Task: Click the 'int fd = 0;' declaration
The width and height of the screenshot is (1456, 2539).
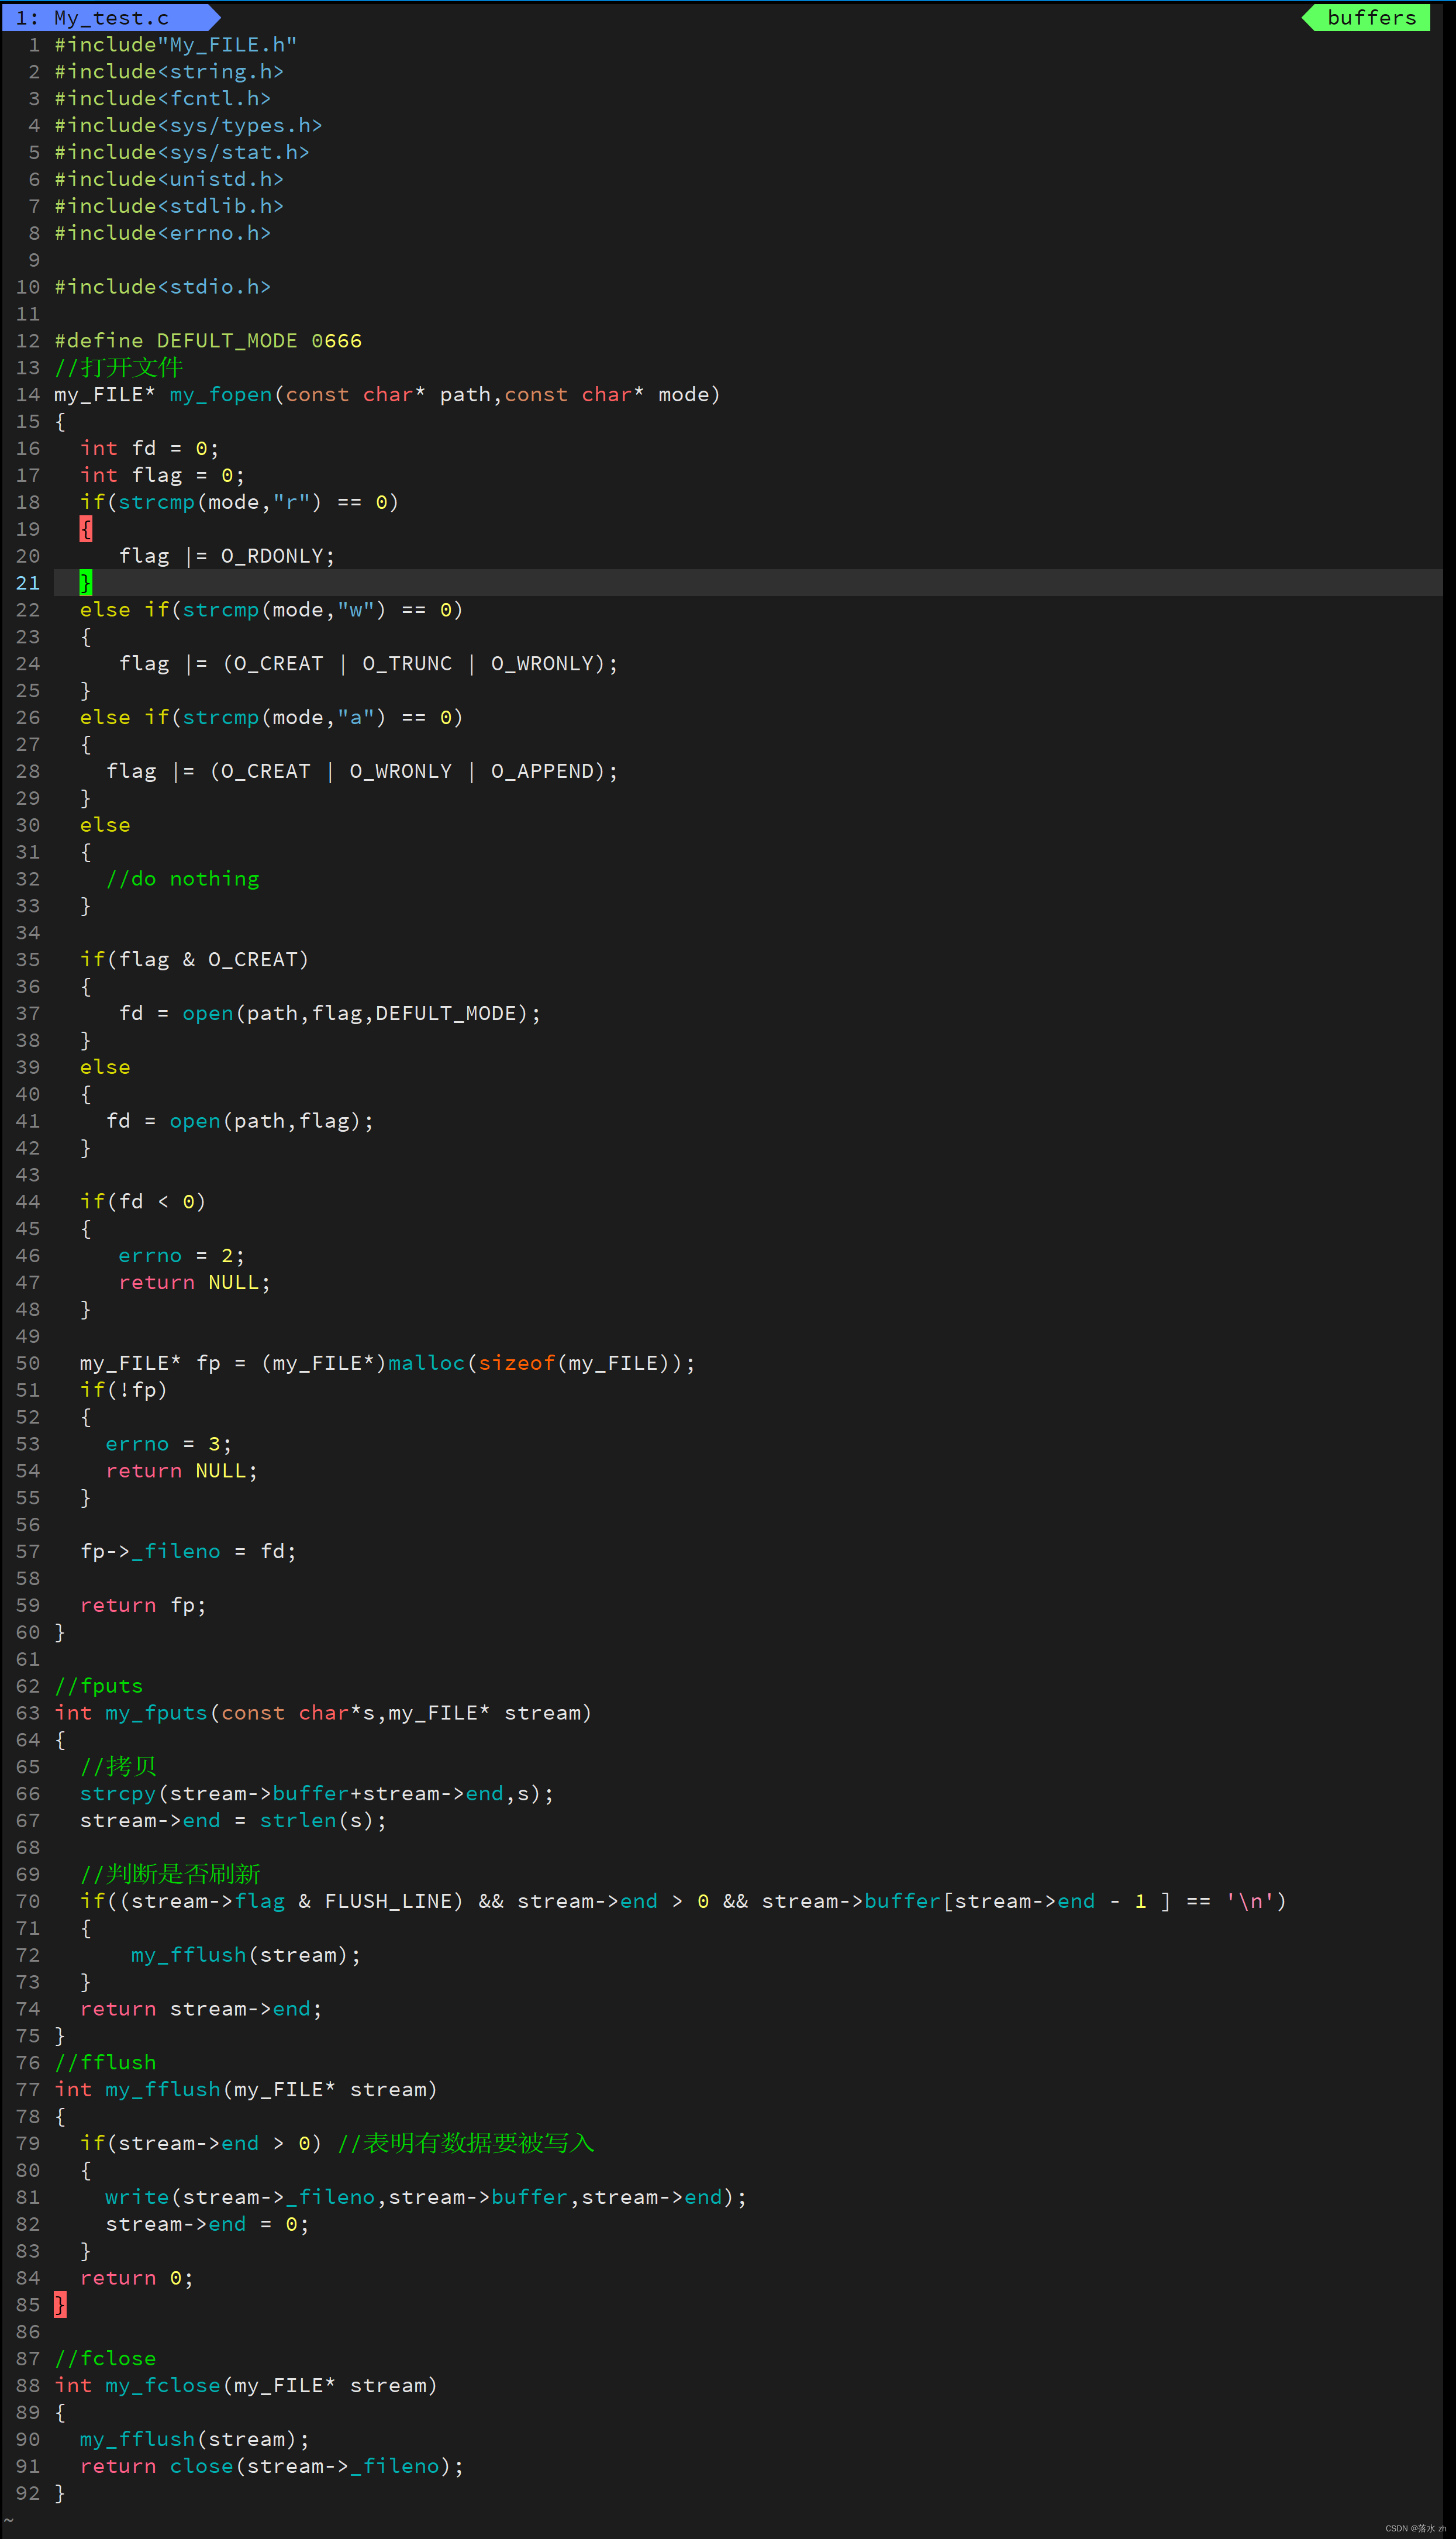Action: 150,448
